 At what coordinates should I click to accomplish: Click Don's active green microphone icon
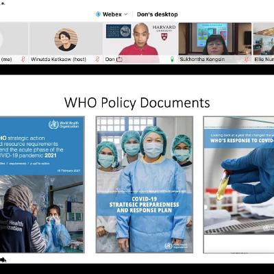click(172, 60)
